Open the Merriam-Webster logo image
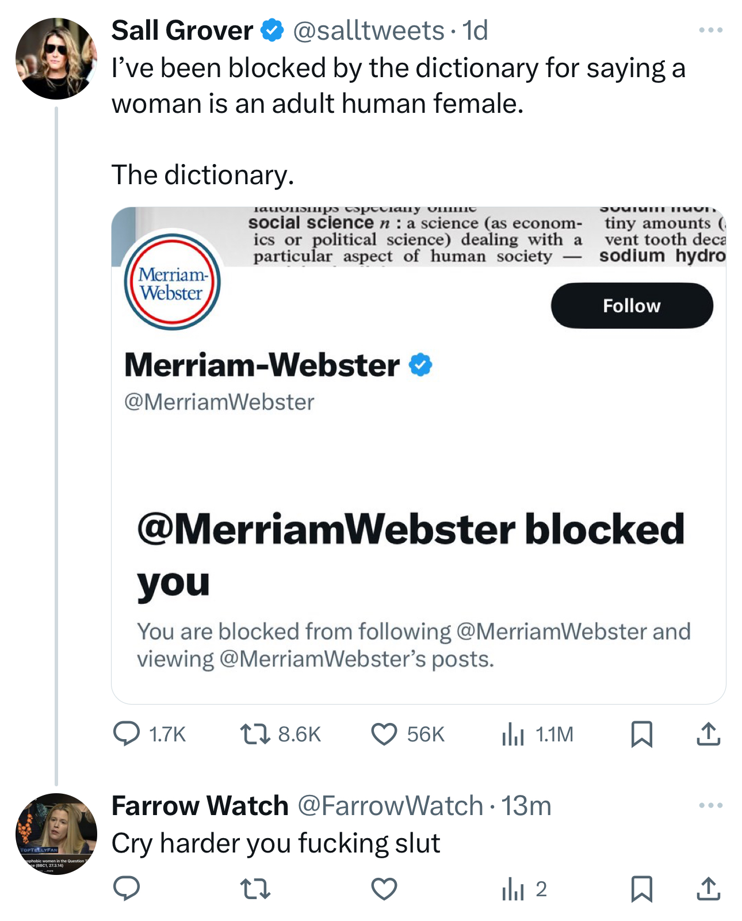 click(172, 282)
